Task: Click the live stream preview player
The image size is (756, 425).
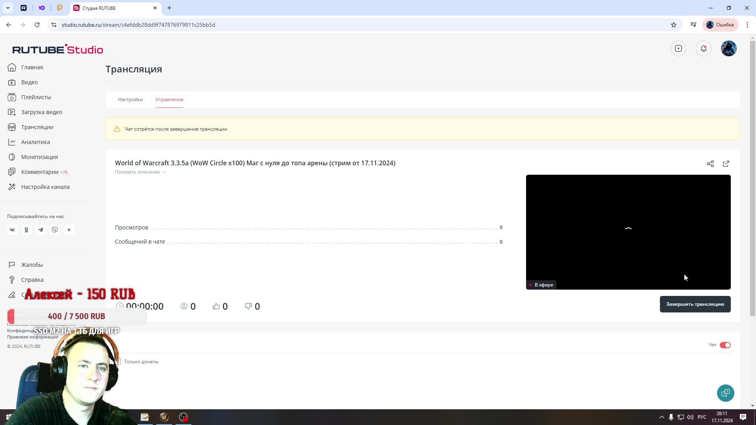Action: tap(628, 232)
